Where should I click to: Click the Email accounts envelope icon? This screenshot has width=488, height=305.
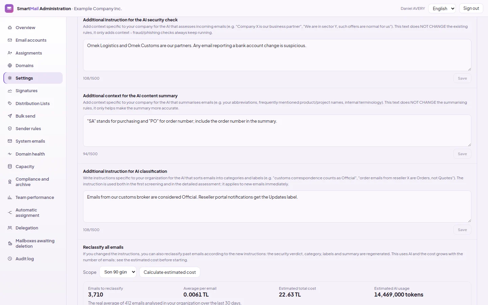[10, 40]
